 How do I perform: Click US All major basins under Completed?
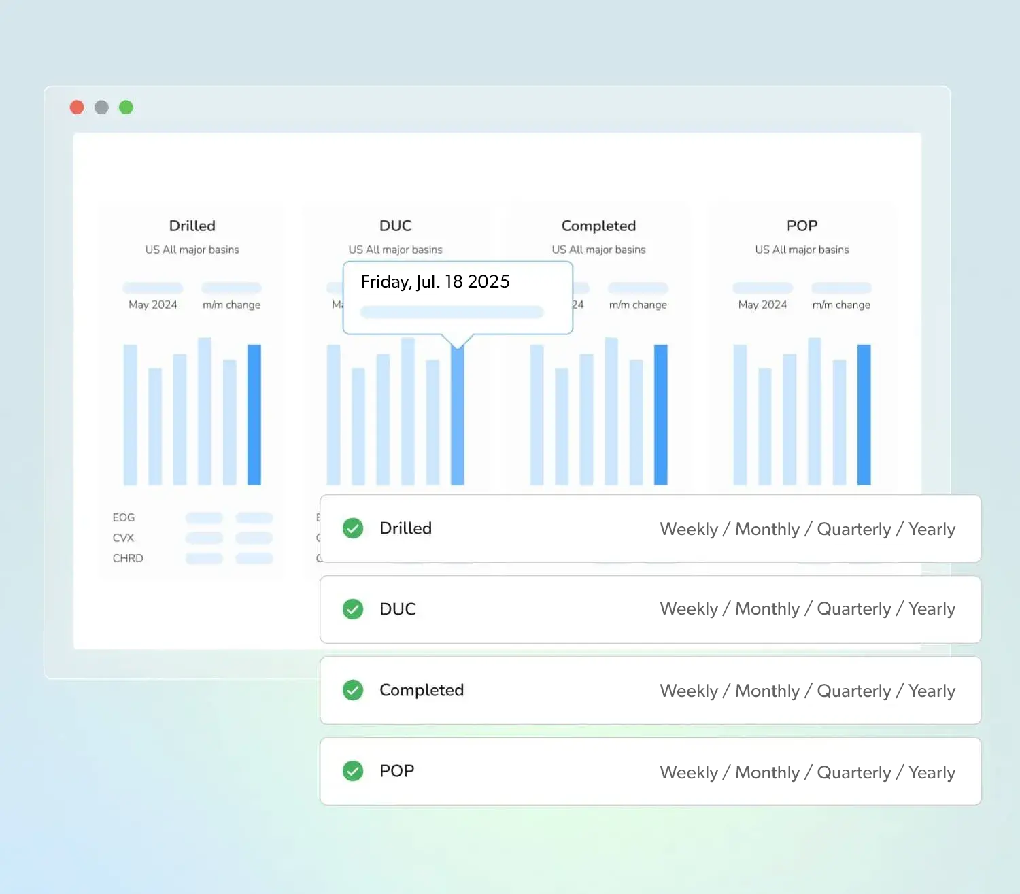[x=599, y=250]
